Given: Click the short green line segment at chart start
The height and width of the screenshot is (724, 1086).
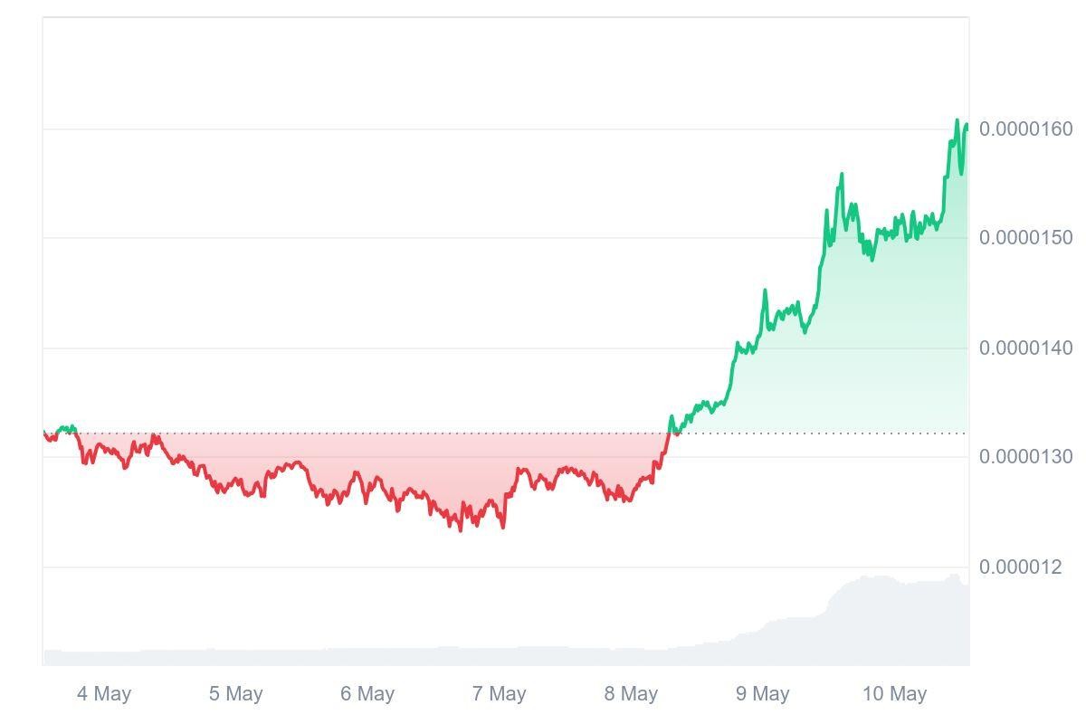Looking at the screenshot, I should [66, 428].
